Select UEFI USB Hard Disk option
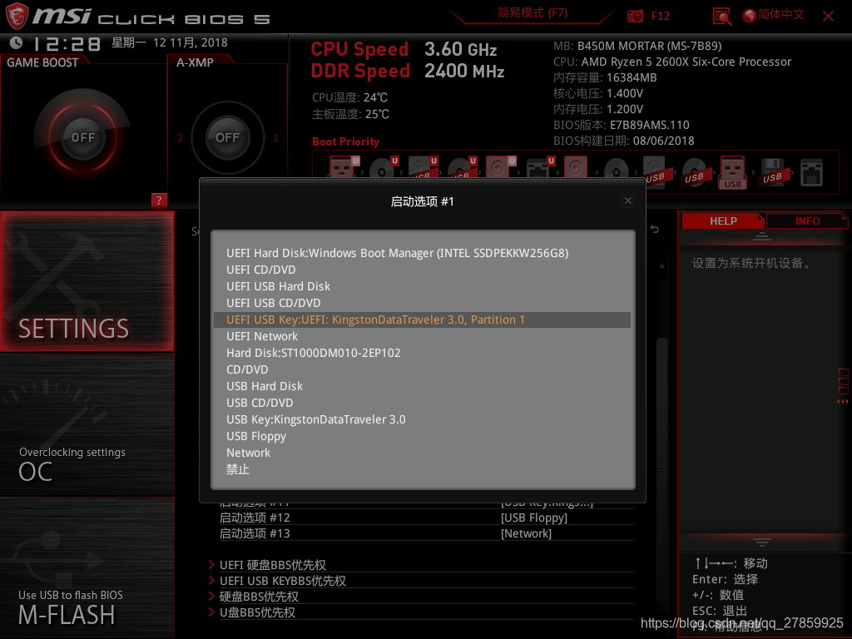Screen dimensions: 852x639 click(422, 286)
